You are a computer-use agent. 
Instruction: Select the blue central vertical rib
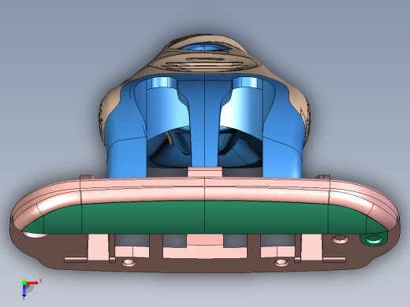coord(204,124)
